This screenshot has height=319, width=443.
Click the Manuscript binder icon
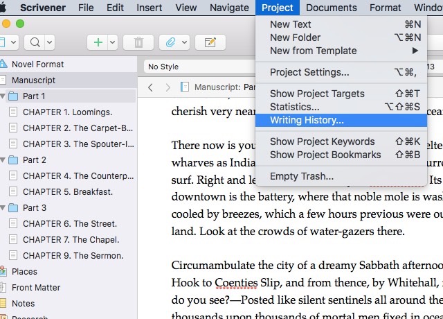(3, 80)
